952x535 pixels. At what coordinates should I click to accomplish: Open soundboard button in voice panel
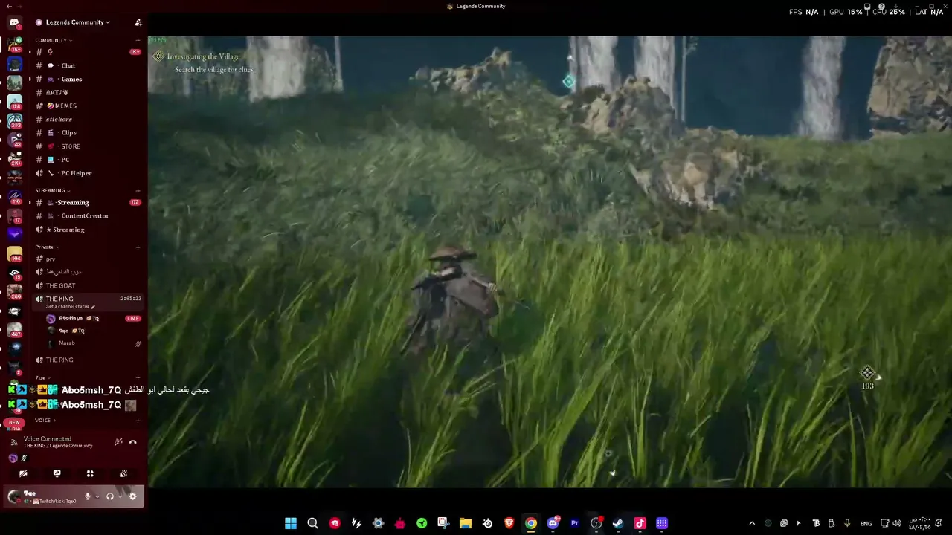[x=123, y=473]
